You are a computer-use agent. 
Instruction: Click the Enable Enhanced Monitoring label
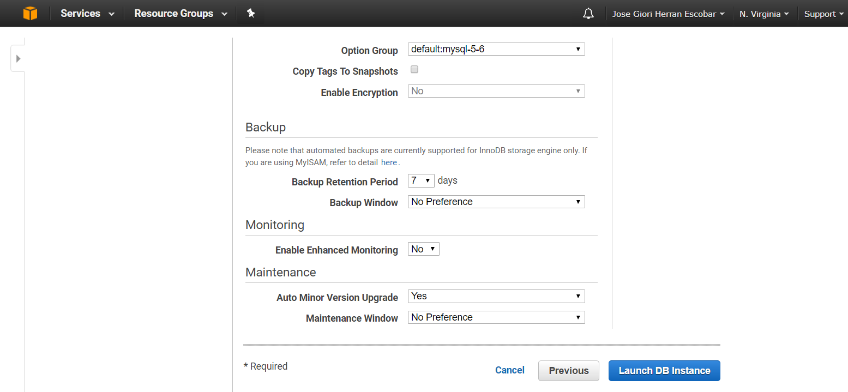click(x=337, y=250)
